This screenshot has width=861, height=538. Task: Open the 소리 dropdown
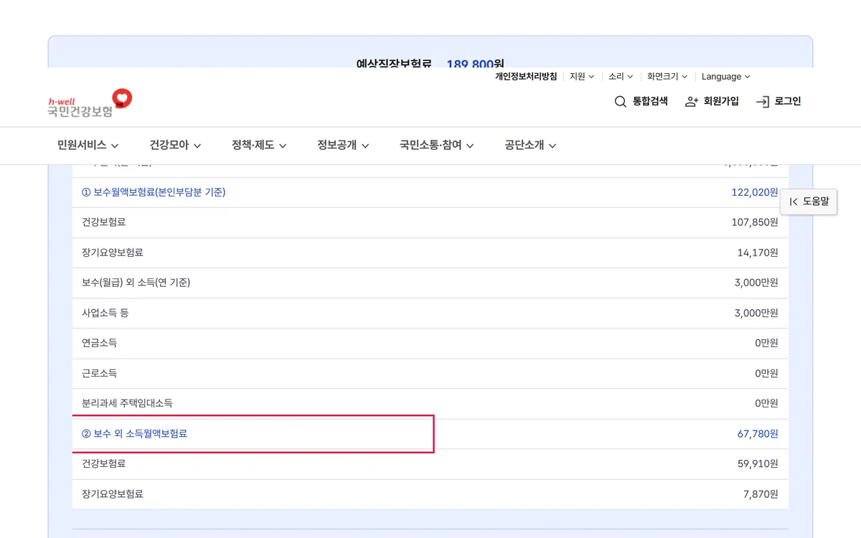click(x=621, y=77)
